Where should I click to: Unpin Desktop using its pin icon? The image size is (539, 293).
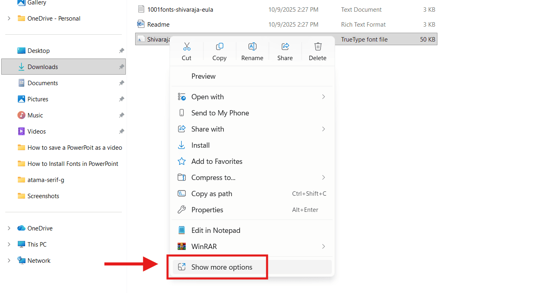pyautogui.click(x=121, y=51)
